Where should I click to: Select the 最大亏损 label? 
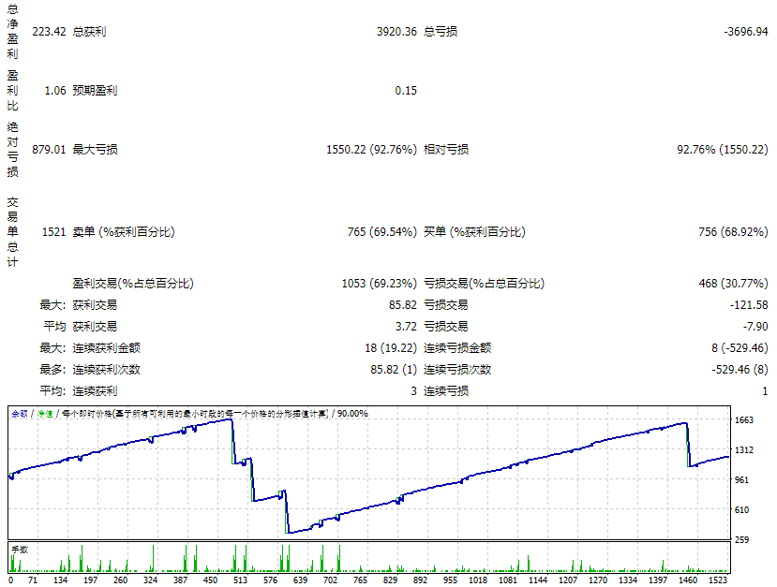click(96, 150)
